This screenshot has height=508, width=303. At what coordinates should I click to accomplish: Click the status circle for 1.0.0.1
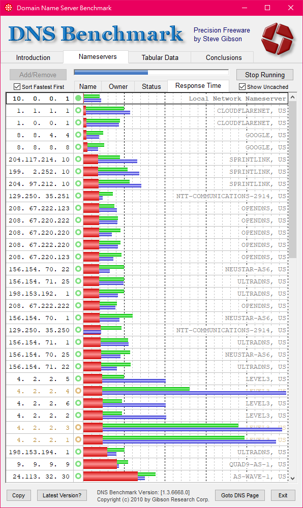[x=78, y=122]
